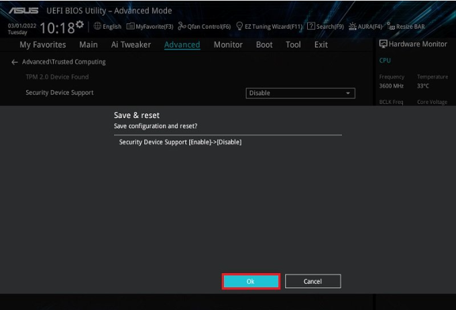Click the Save configuration and reset? text
The width and height of the screenshot is (456, 310).
(x=156, y=126)
